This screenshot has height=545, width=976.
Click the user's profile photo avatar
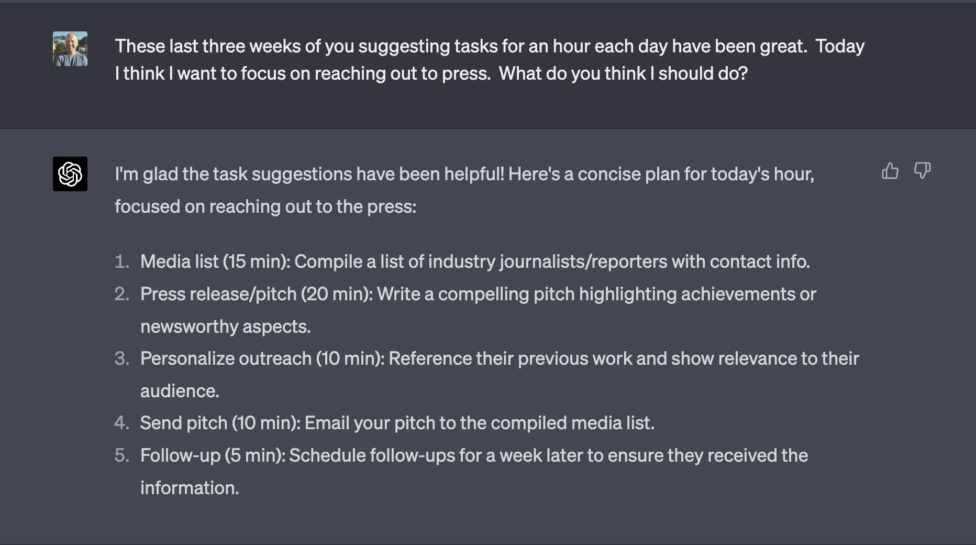pos(70,49)
